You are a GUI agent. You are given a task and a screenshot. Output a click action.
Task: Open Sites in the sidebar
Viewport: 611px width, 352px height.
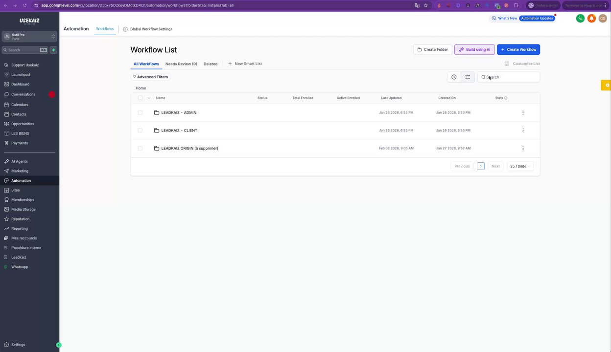pos(16,190)
